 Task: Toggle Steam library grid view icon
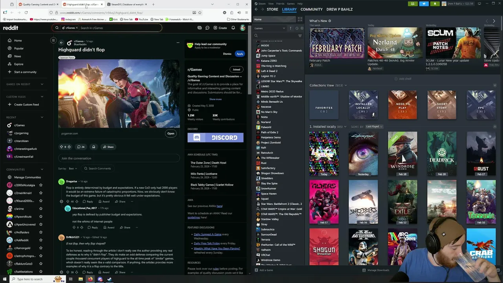coord(300,19)
